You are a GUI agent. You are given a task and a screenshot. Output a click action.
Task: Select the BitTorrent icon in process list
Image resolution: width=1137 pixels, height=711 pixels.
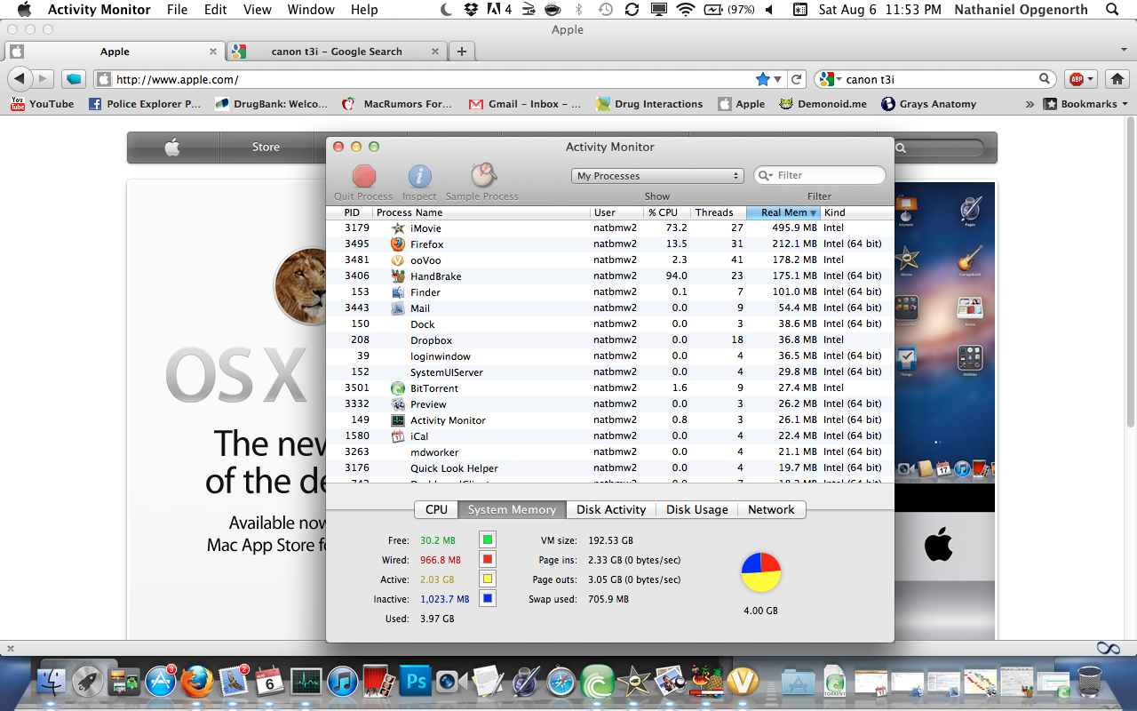(398, 388)
